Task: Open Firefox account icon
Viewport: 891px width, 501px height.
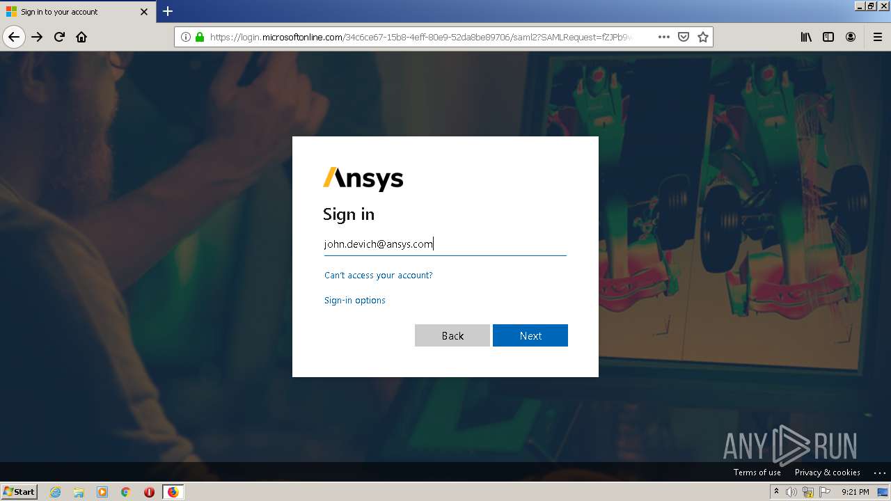Action: point(851,37)
